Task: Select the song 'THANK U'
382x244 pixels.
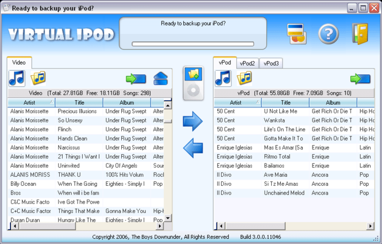Action: pos(86,175)
